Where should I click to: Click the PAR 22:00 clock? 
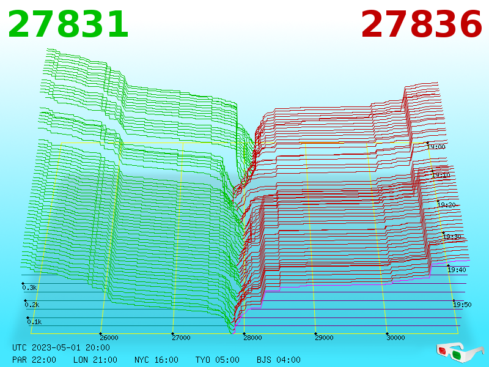click(34, 360)
